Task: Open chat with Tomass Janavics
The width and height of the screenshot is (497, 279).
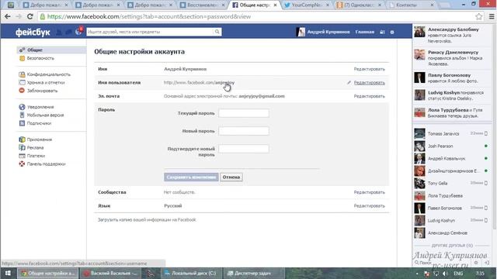Action: (452, 134)
